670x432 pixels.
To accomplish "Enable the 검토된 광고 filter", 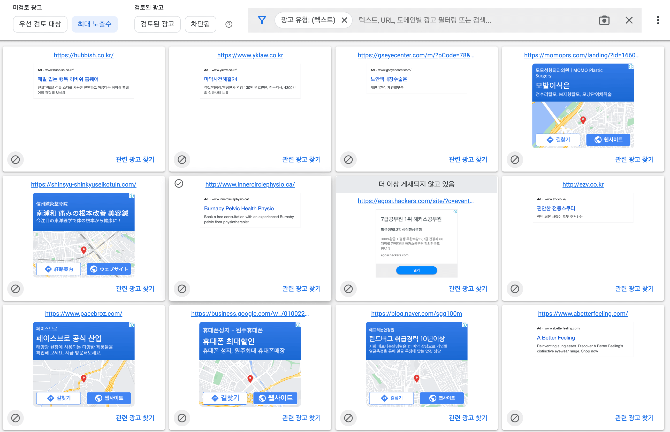I will coord(157,24).
